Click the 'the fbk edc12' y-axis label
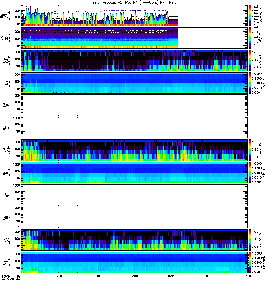The height and width of the screenshot is (286, 268). tap(7, 240)
